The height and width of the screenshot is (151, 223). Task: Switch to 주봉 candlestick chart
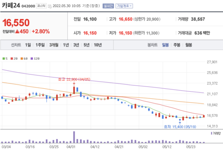177,45
